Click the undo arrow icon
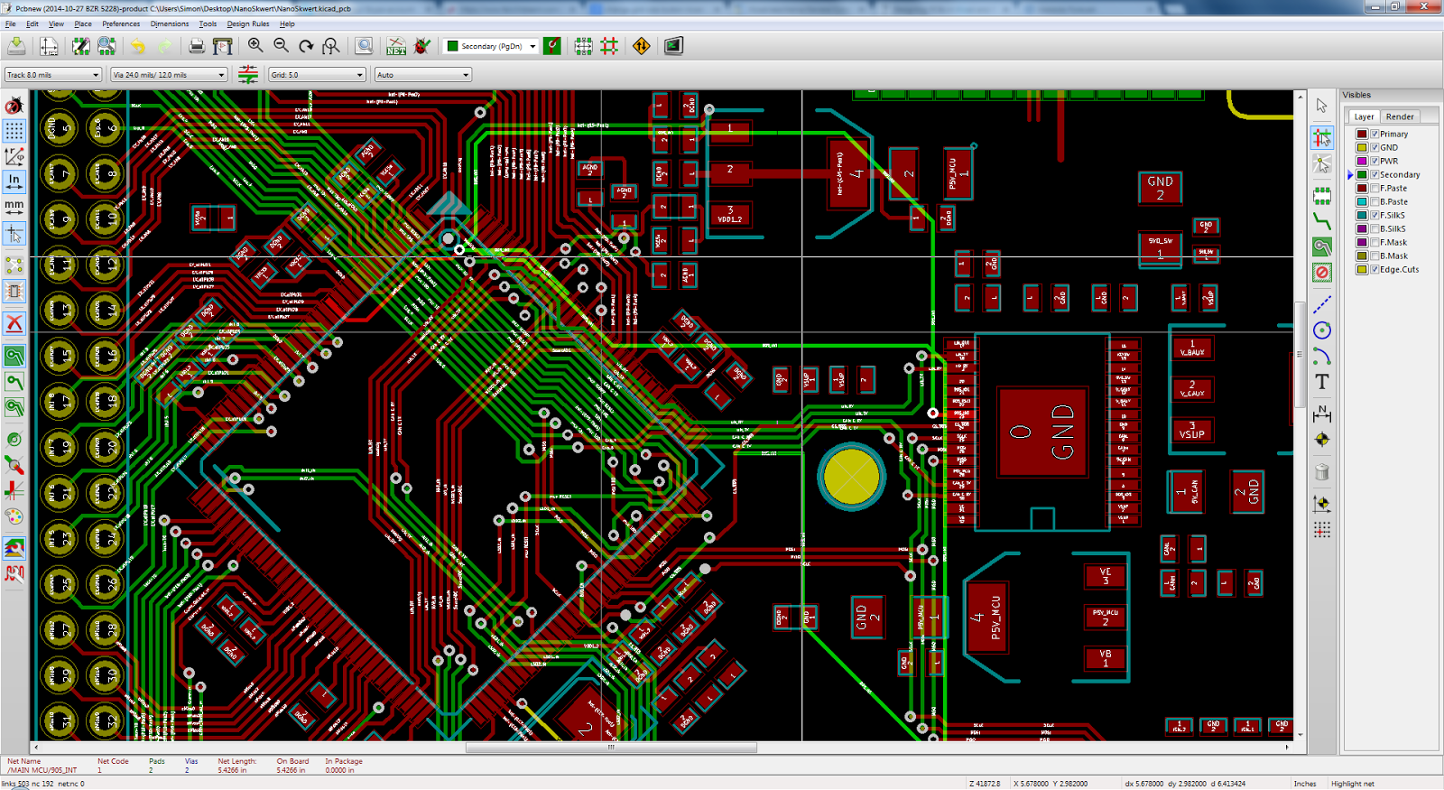 coord(138,46)
